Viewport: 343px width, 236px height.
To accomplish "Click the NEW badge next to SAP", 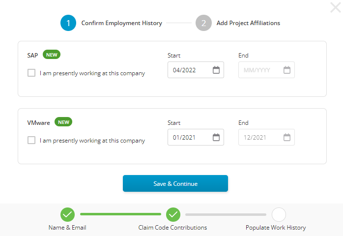I will (x=52, y=55).
